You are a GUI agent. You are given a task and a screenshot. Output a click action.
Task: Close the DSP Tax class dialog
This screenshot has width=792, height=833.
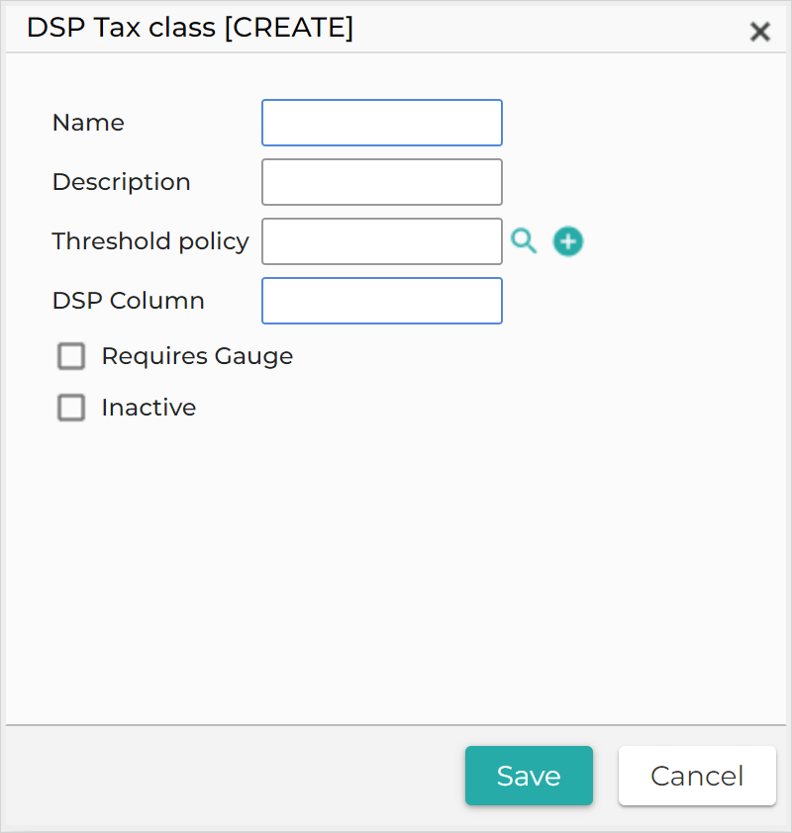[x=760, y=32]
